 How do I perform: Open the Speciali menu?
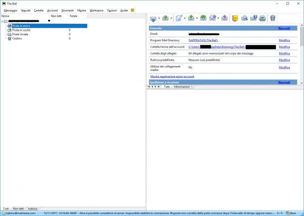coord(26,10)
